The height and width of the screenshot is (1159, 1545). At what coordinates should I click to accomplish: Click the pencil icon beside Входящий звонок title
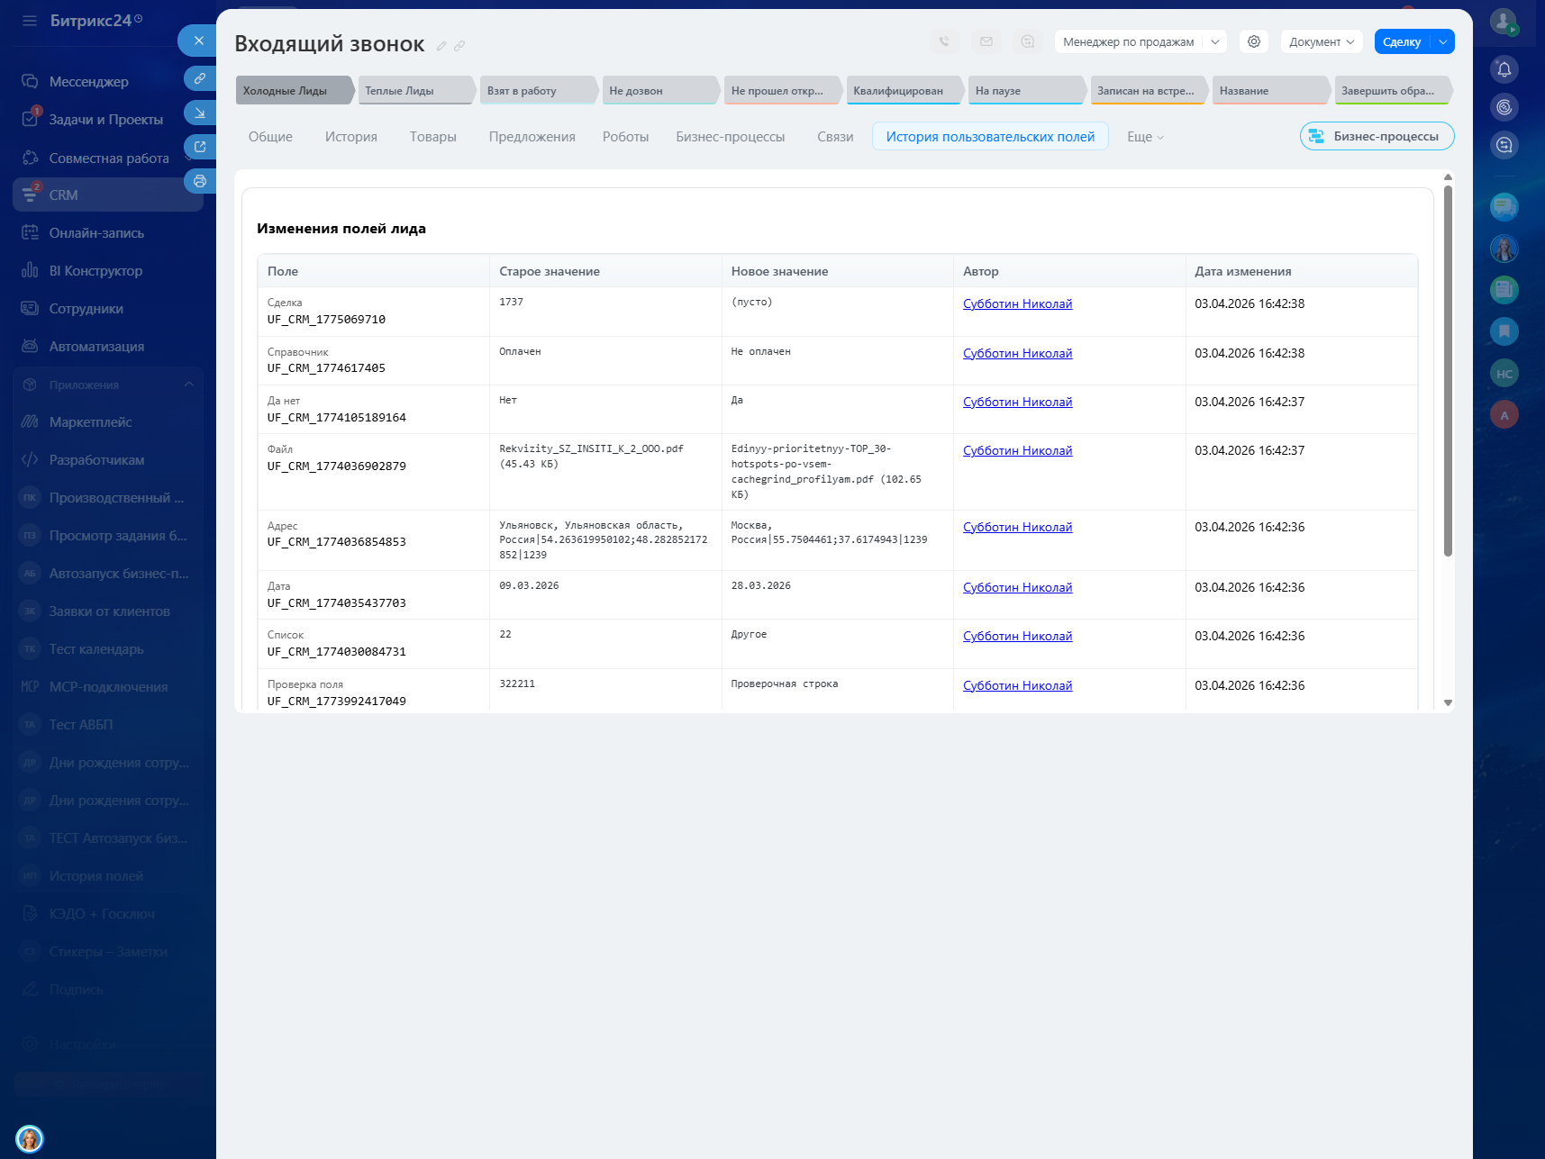click(441, 46)
